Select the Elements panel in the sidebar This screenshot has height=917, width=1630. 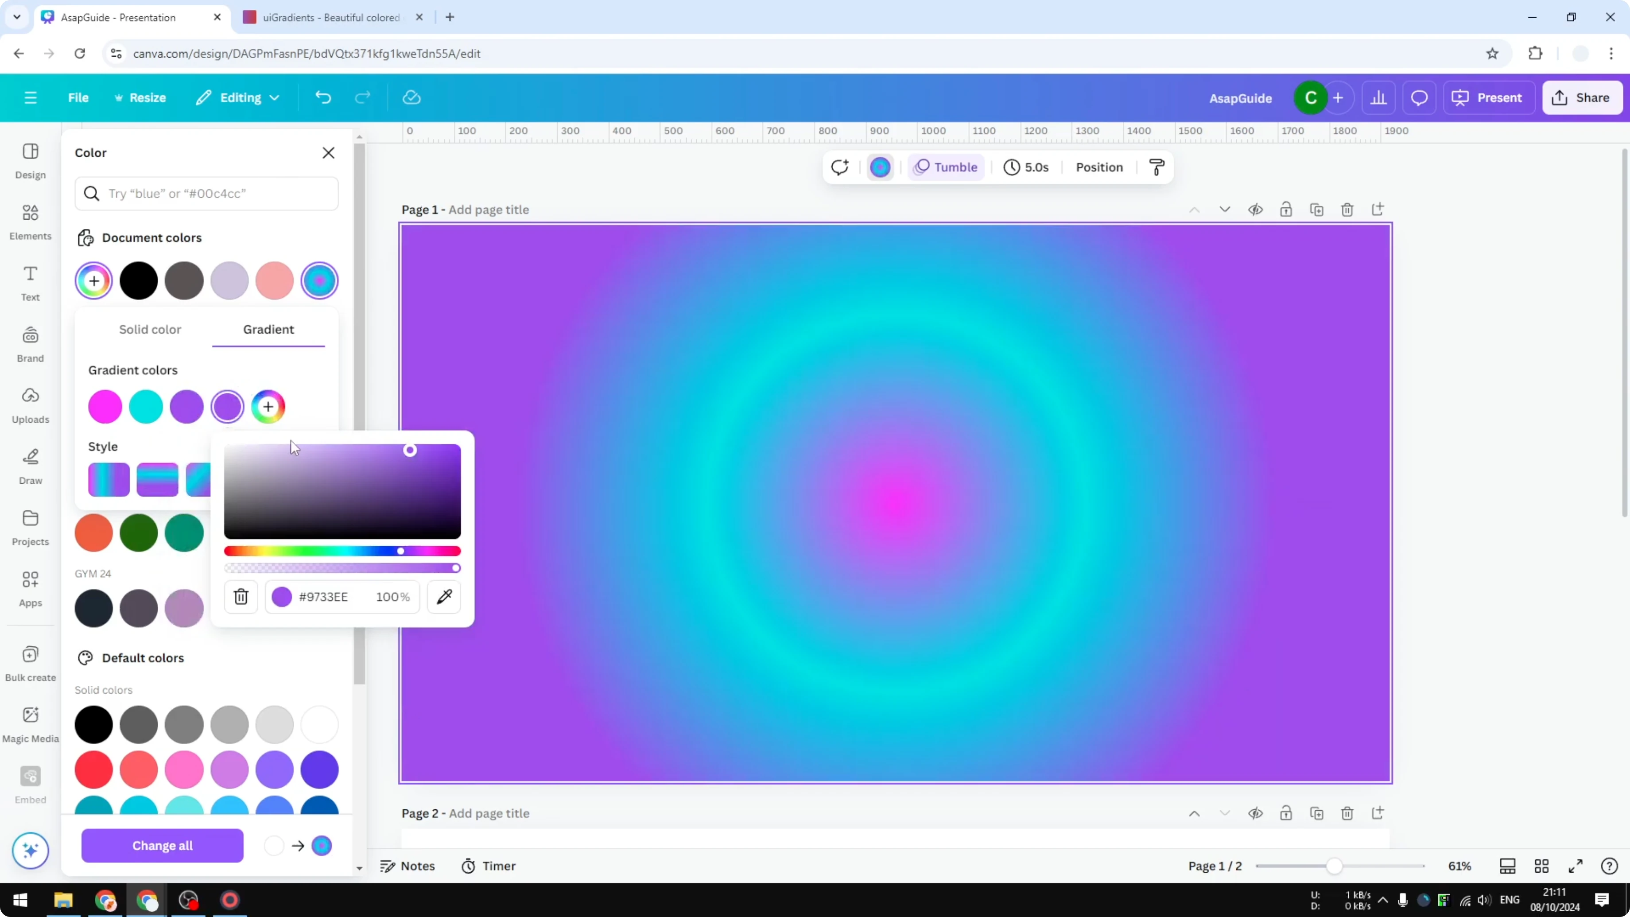[x=30, y=221]
